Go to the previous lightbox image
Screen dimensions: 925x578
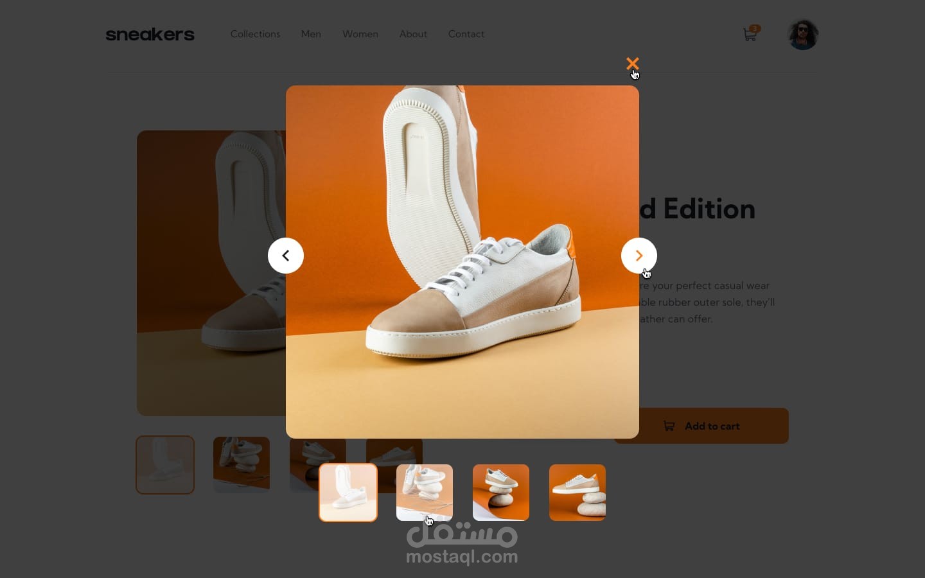tap(286, 256)
